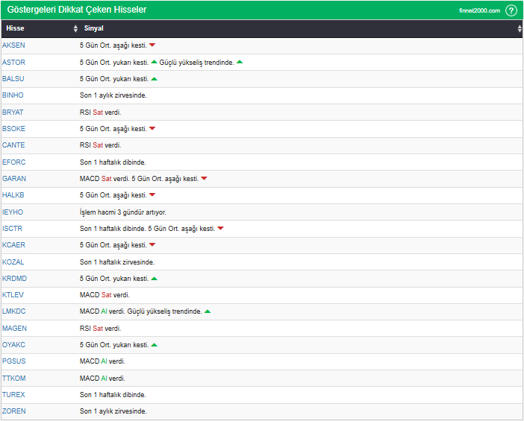This screenshot has height=421, width=524.
Task: Open the finnet2000.com link
Action: tap(479, 10)
